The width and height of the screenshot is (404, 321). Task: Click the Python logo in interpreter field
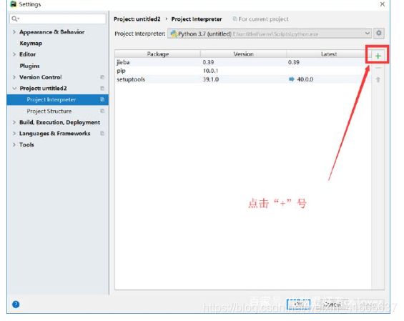[174, 34]
